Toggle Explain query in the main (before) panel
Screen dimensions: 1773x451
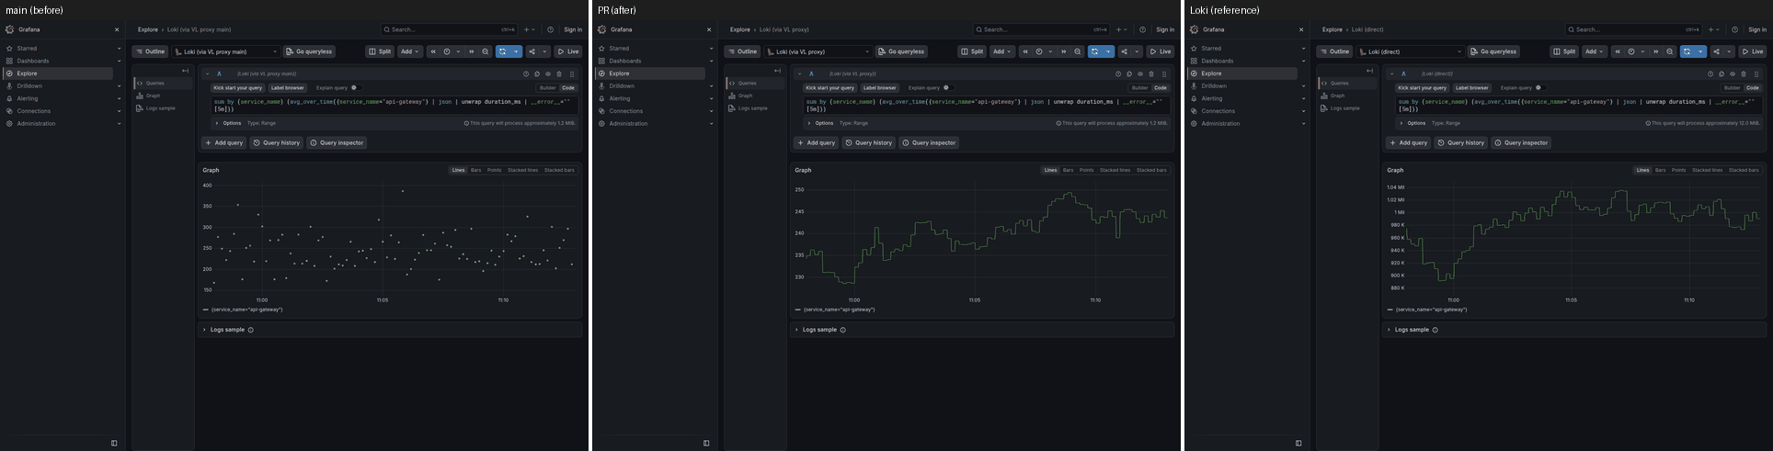tap(355, 88)
